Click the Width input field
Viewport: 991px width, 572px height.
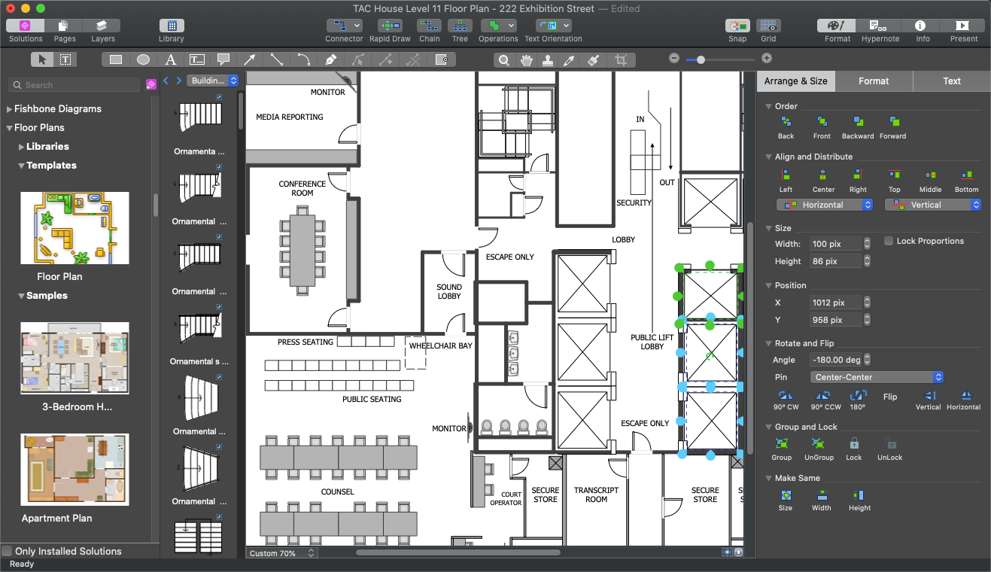click(835, 244)
